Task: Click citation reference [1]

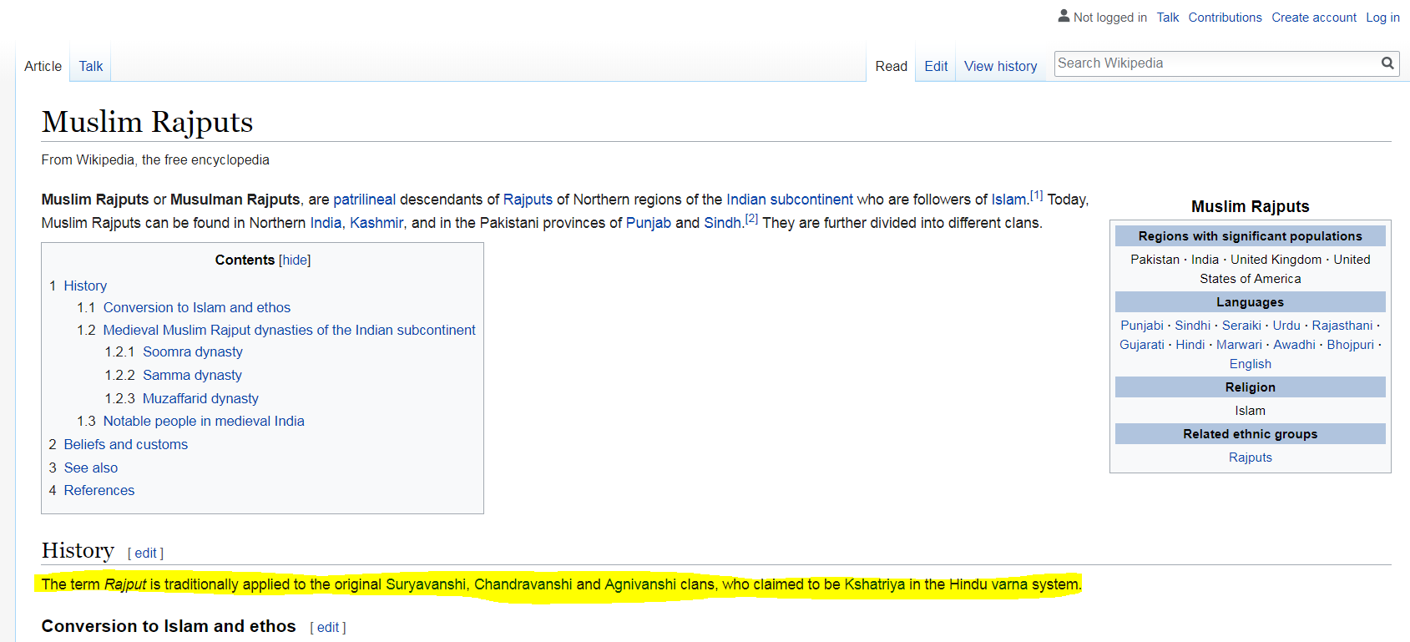Action: click(1036, 195)
